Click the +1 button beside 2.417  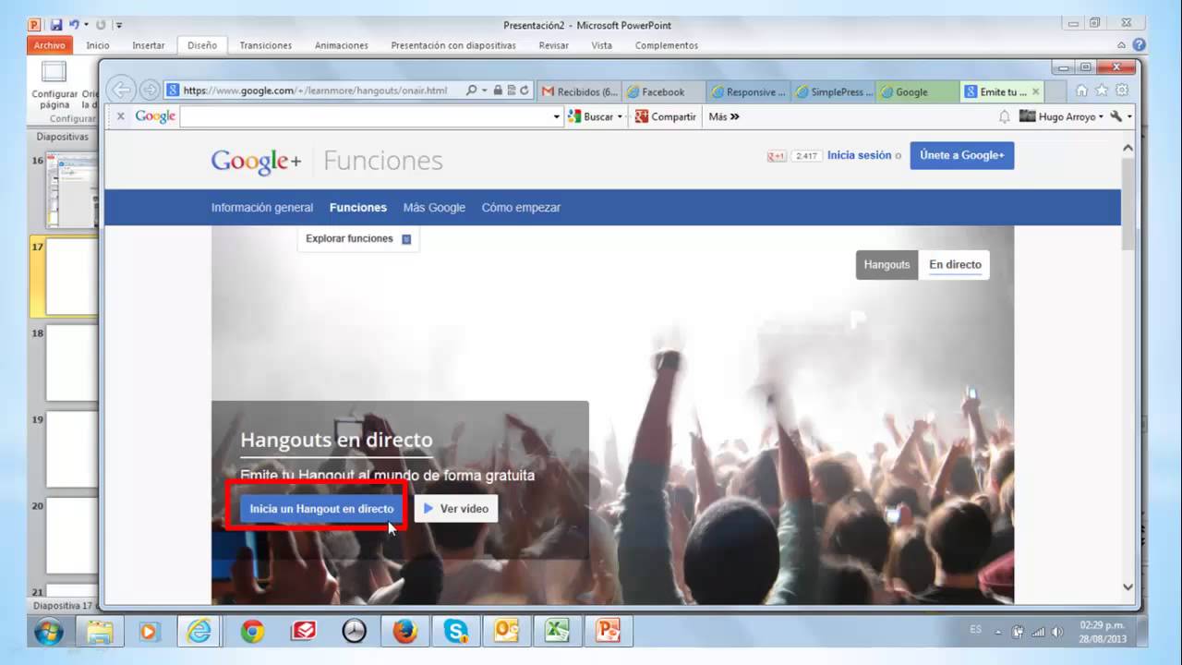click(x=777, y=156)
